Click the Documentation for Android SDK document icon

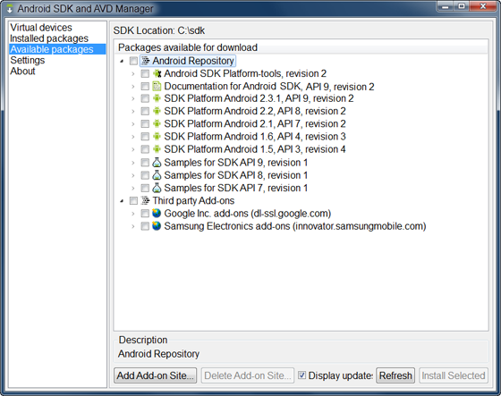(x=157, y=86)
